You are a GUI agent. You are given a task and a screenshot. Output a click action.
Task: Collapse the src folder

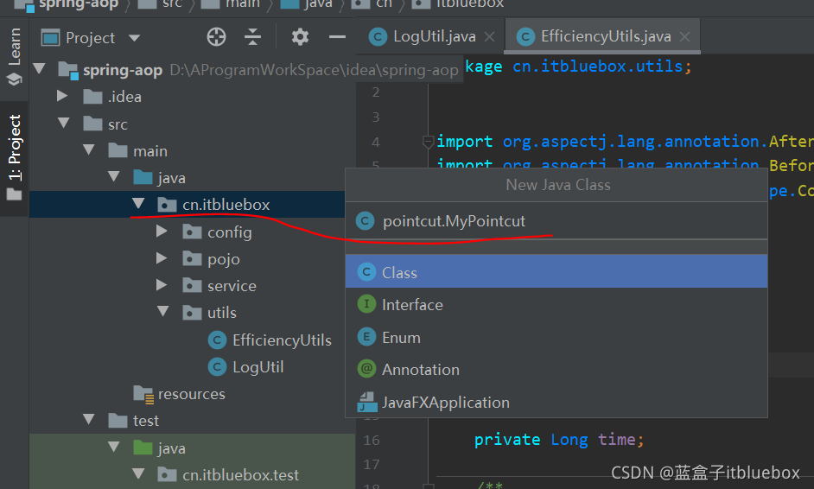coord(64,123)
